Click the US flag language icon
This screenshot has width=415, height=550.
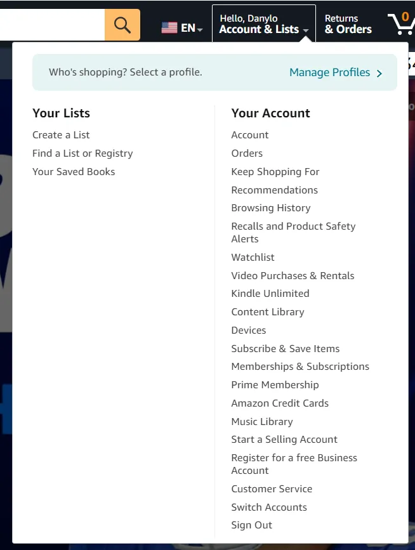(169, 28)
